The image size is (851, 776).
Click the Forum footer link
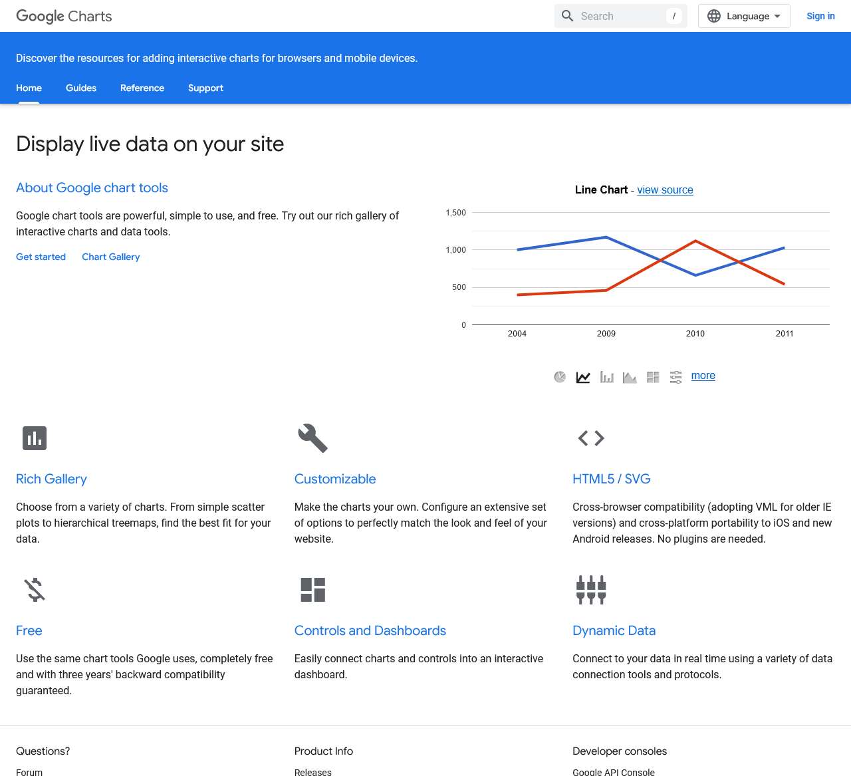tap(29, 771)
